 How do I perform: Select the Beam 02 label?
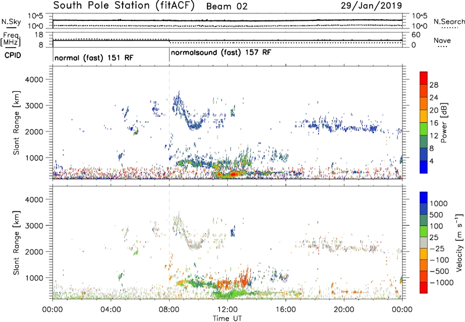tap(227, 6)
